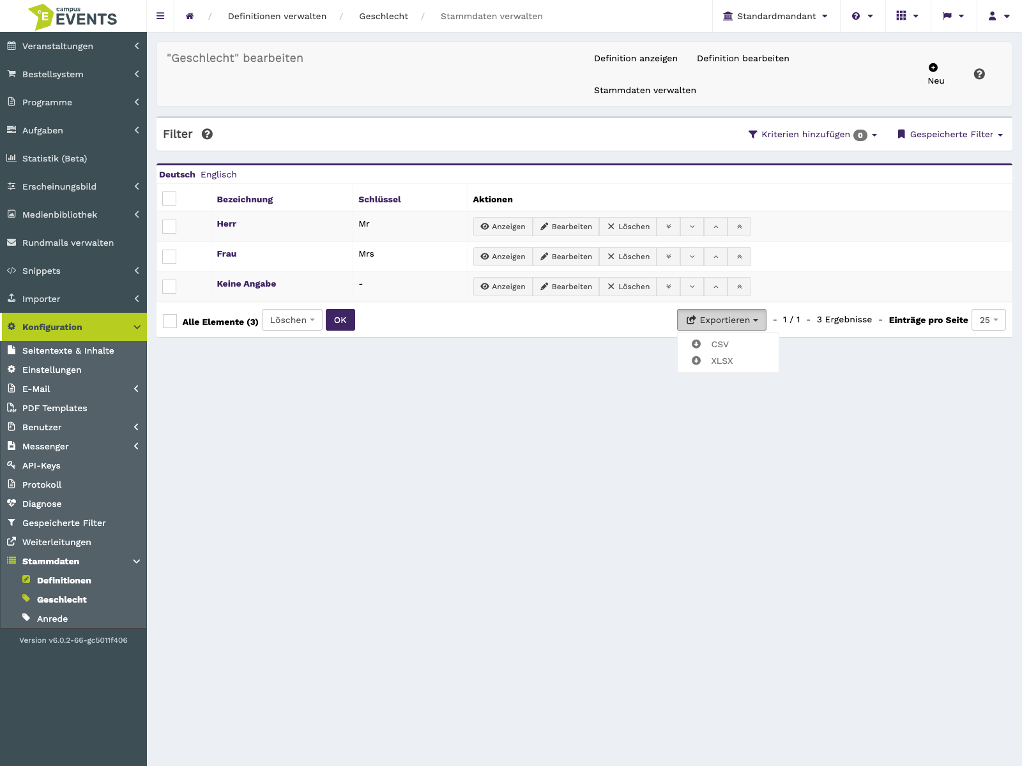Move Frau row up one position
The width and height of the screenshot is (1022, 766).
[716, 257]
